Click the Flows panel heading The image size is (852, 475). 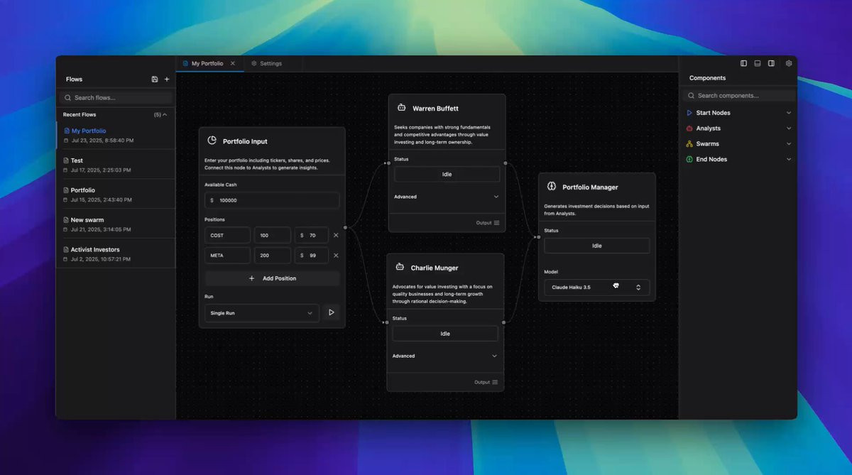pos(74,80)
